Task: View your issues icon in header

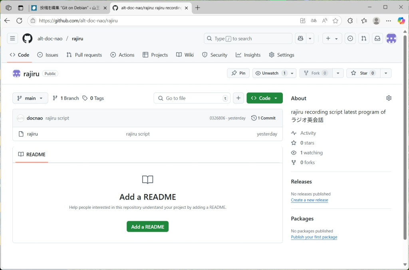Action: [x=350, y=38]
